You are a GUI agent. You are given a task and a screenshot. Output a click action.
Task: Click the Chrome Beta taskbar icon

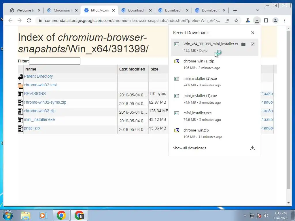79,215
